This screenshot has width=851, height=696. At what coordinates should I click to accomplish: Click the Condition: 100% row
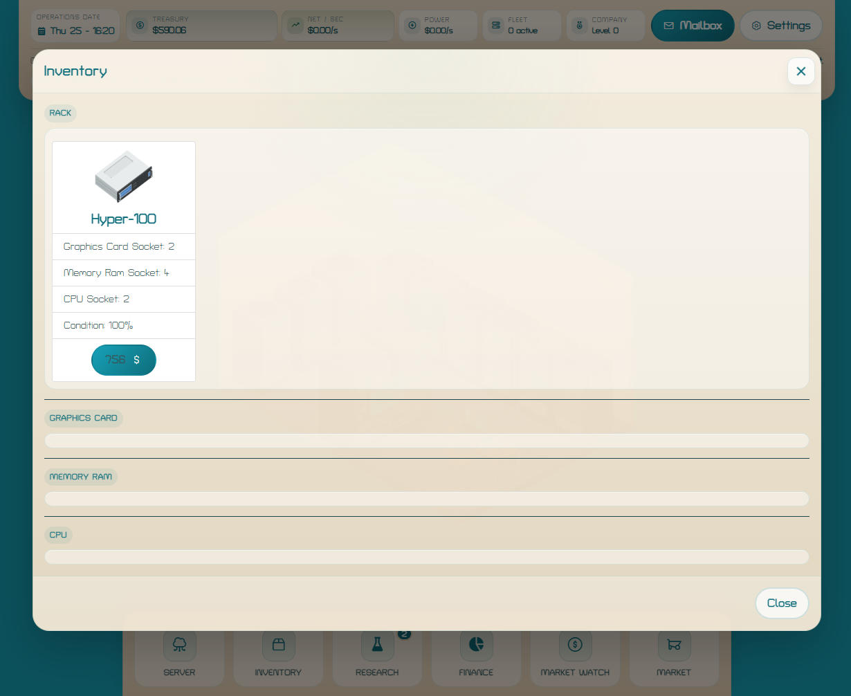coord(124,325)
